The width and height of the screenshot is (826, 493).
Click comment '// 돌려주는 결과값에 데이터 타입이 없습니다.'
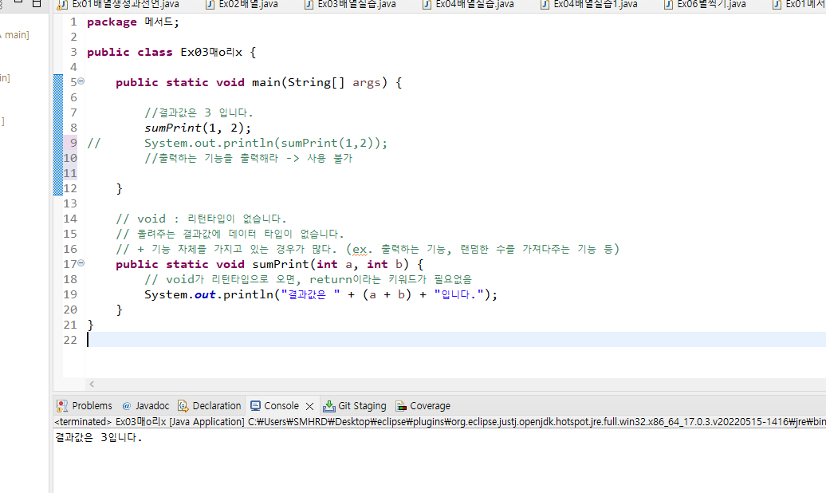[230, 234]
